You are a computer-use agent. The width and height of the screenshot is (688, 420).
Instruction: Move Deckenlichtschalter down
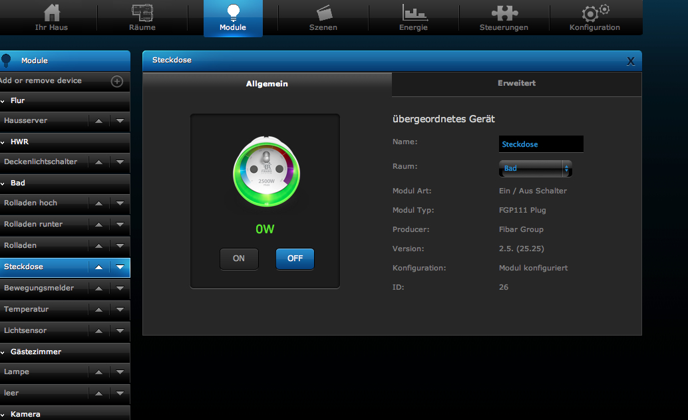coord(120,161)
